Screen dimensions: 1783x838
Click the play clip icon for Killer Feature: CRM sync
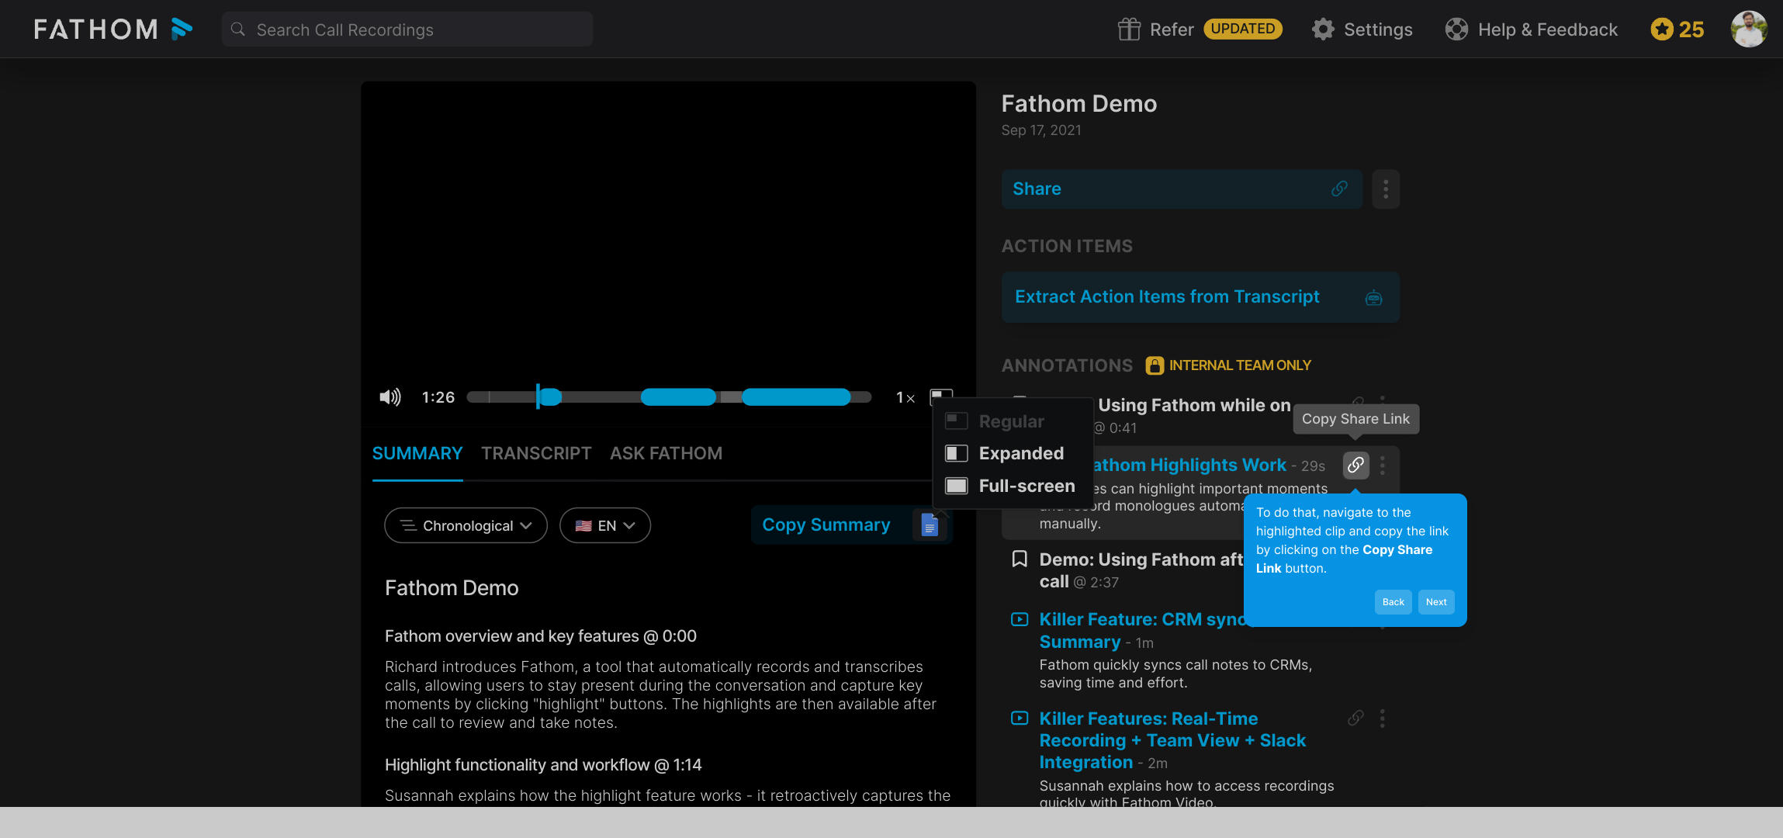coord(1020,619)
